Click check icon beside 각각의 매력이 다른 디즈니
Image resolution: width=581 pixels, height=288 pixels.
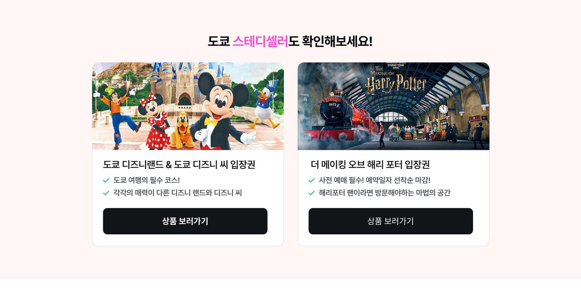[106, 193]
